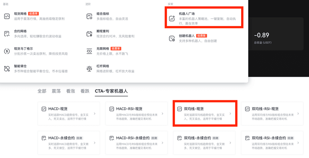
Task: Click the 现货马丁格尔 dollar icon
Action: pos(7,51)
